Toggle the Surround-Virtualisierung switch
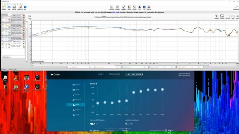Viewport: 239px width, 134px height. (x=92, y=124)
